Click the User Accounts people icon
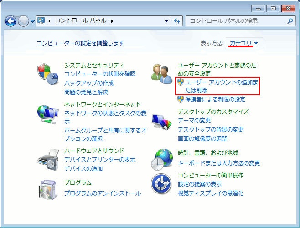 pos(161,74)
